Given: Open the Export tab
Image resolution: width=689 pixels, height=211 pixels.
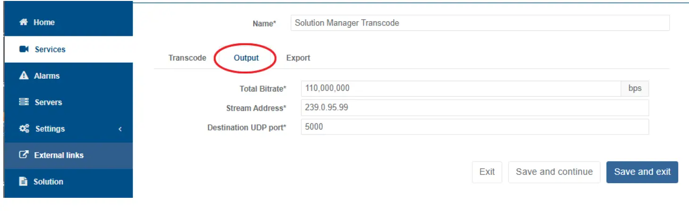Looking at the screenshot, I should (x=298, y=58).
